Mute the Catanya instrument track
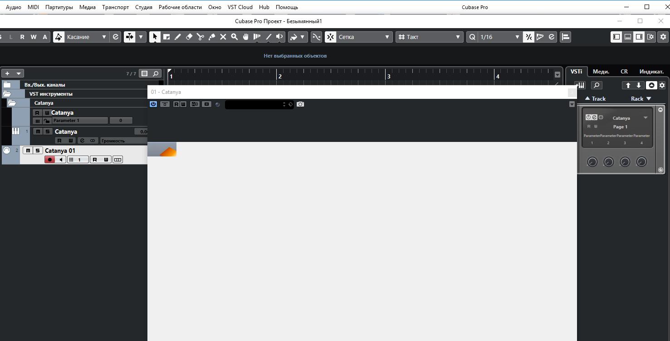 (x=38, y=132)
